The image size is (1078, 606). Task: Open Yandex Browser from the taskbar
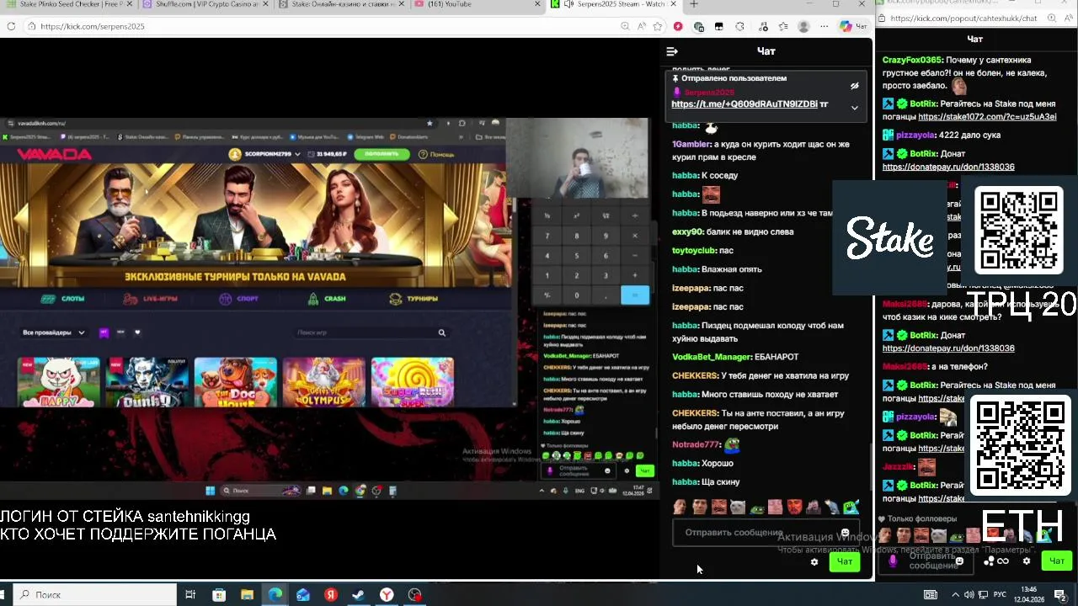(386, 595)
